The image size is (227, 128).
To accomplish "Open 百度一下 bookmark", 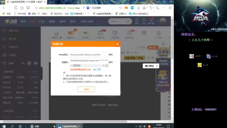I will click(38, 14).
